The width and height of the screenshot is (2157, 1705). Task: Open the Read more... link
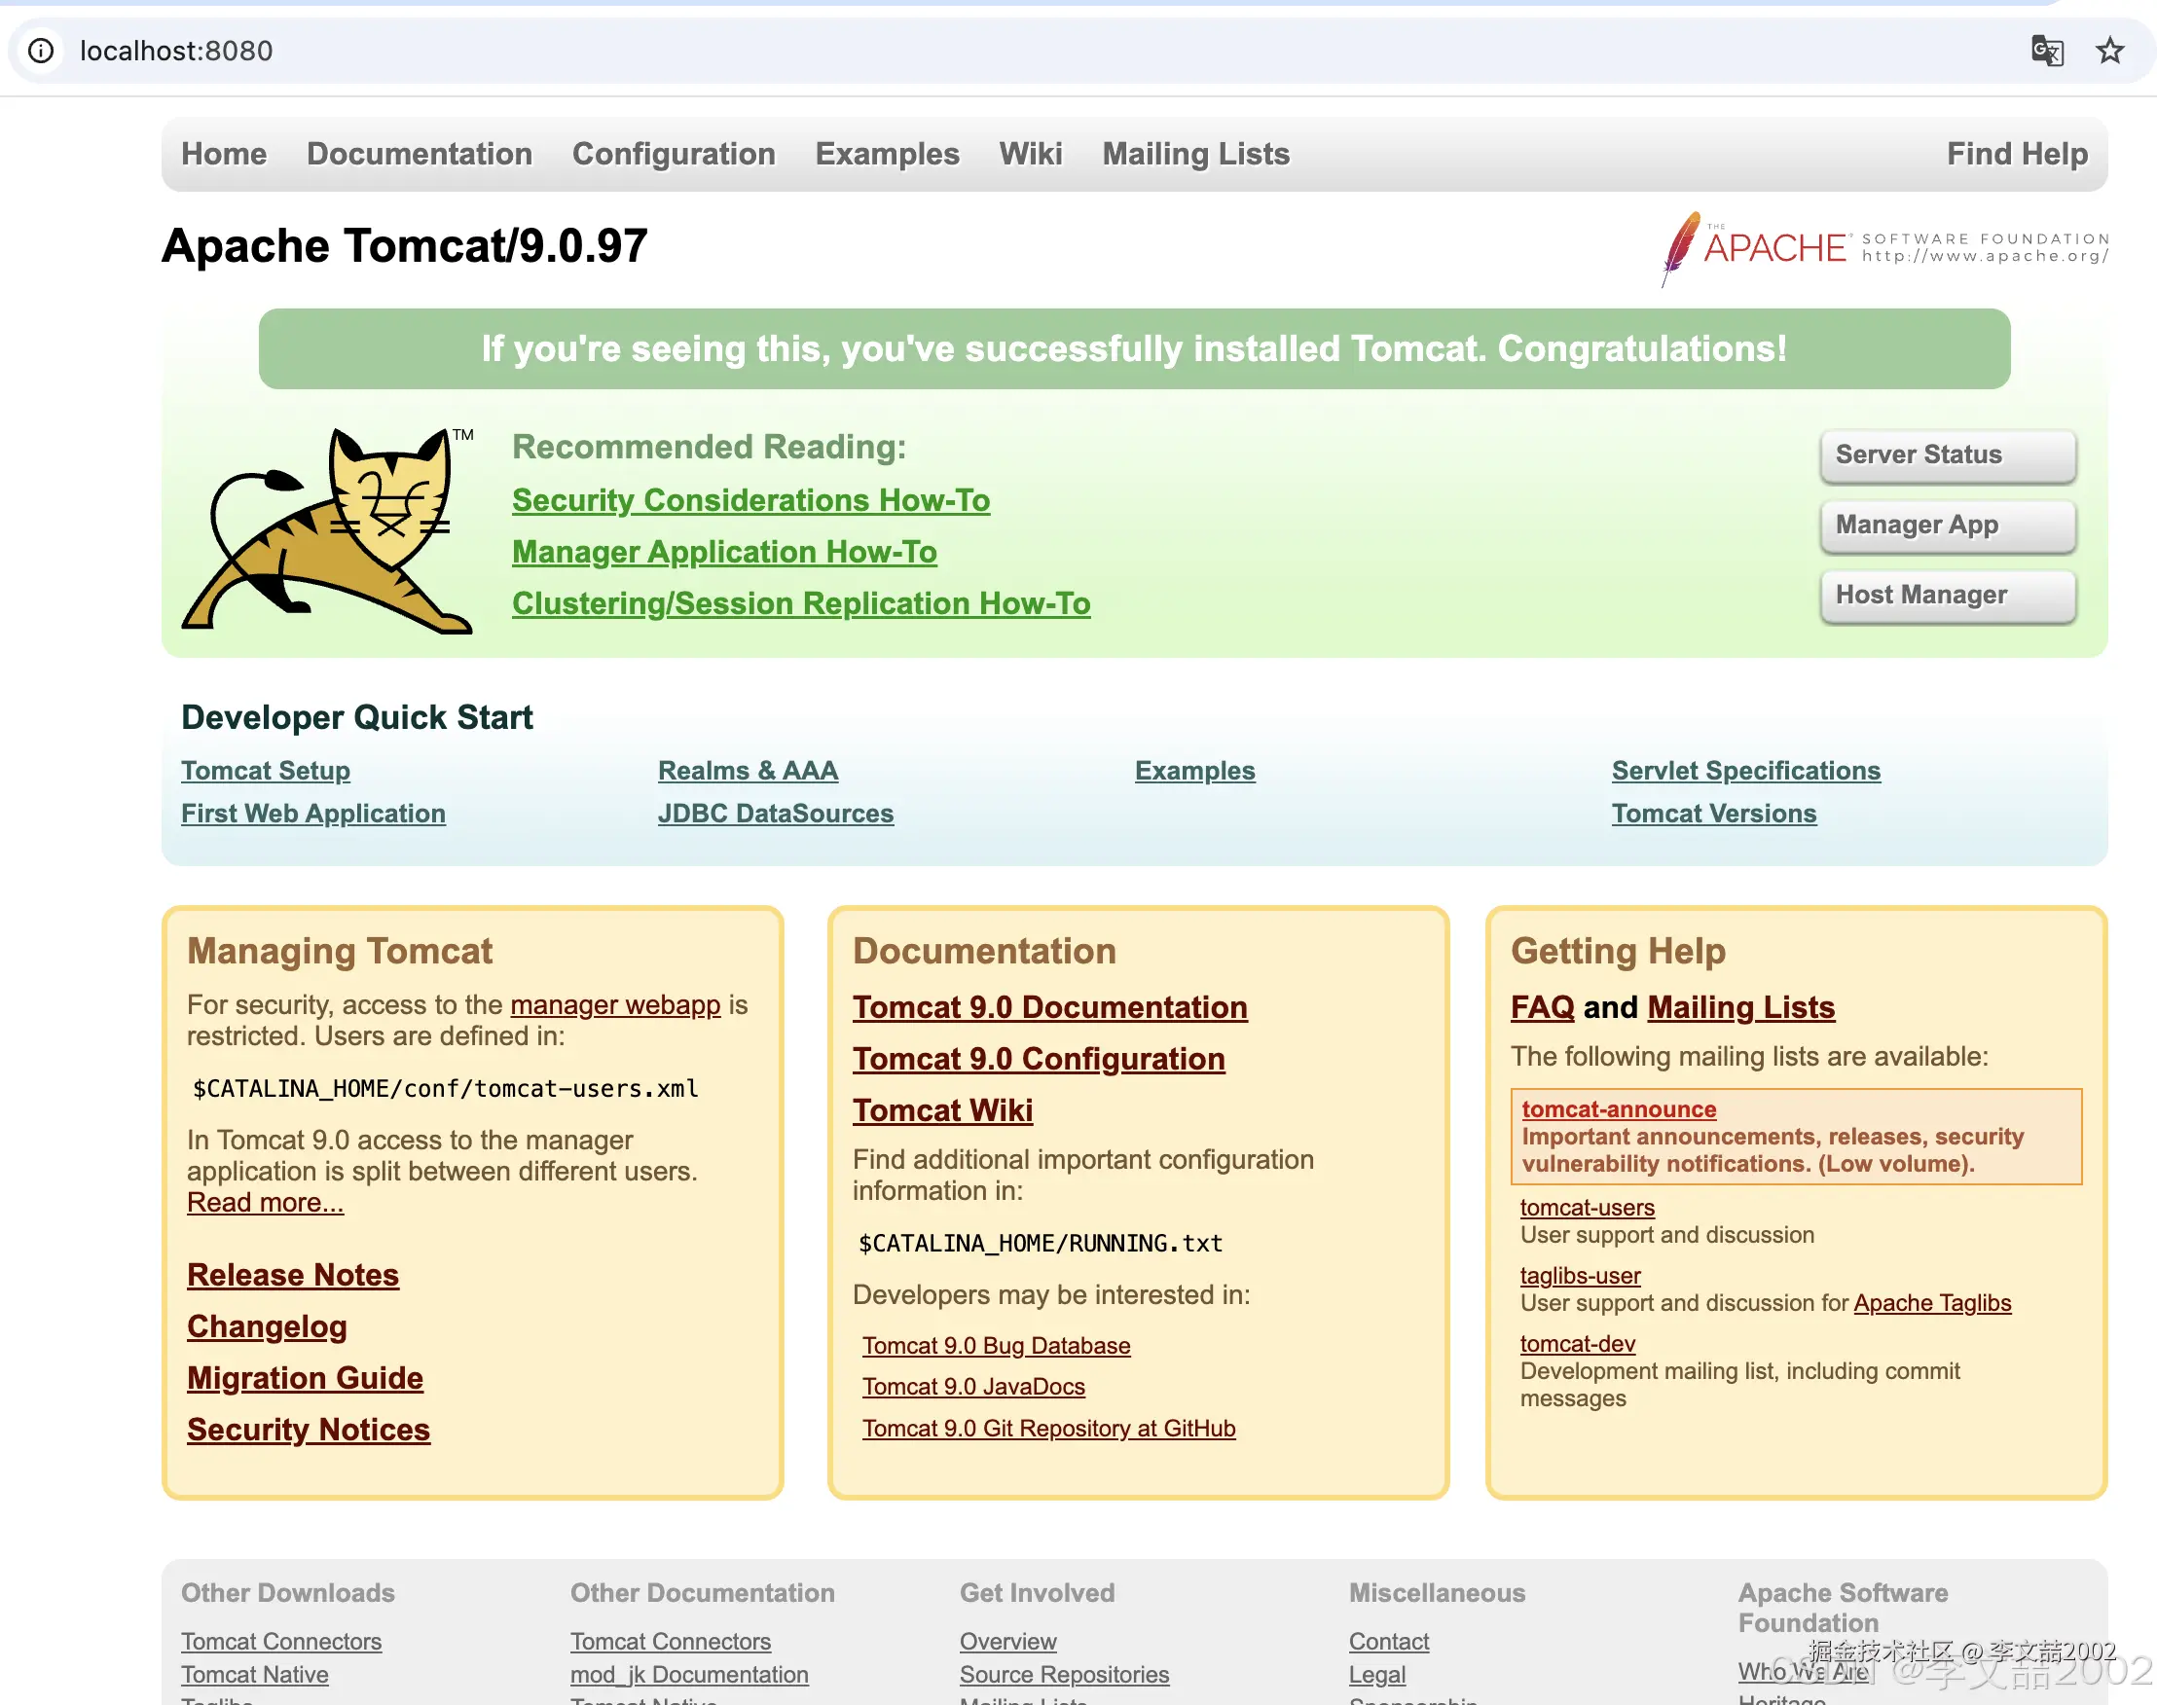(x=265, y=1203)
